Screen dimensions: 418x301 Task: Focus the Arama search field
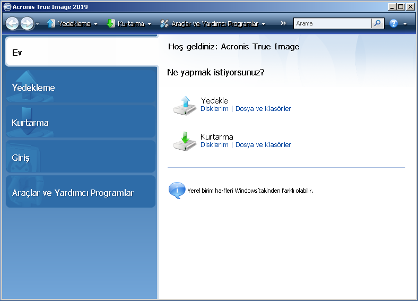pos(333,23)
